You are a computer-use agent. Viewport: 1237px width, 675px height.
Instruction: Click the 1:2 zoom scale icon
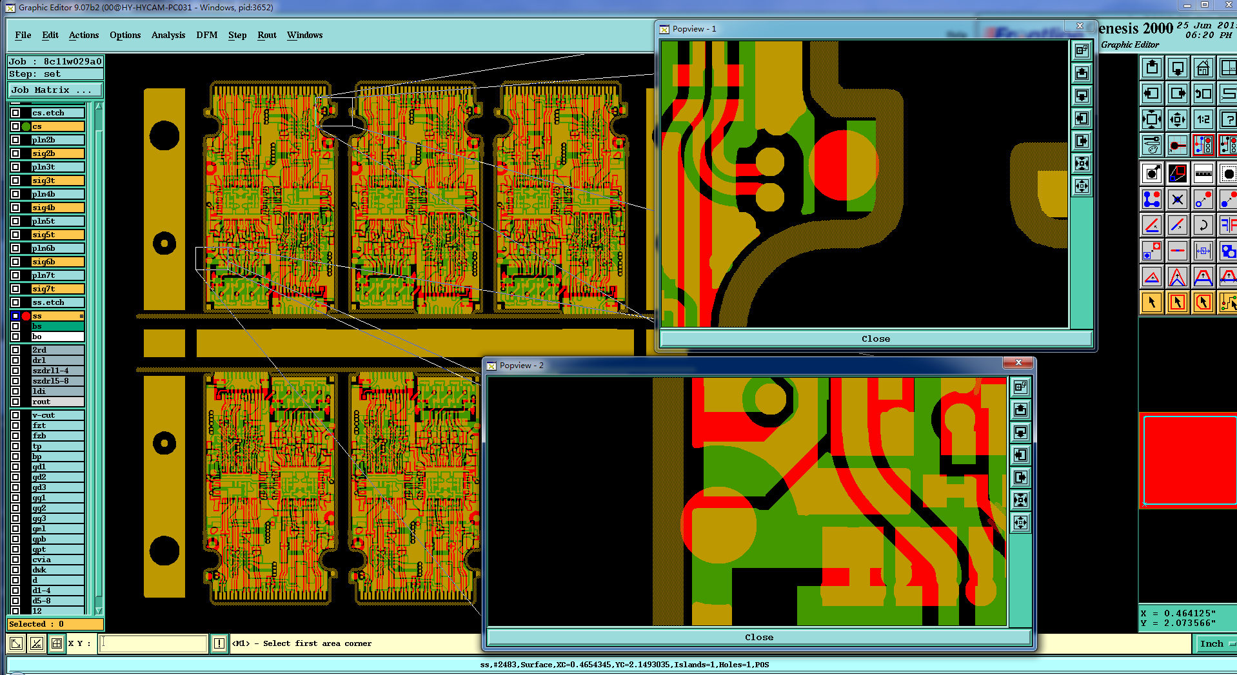coord(1203,119)
